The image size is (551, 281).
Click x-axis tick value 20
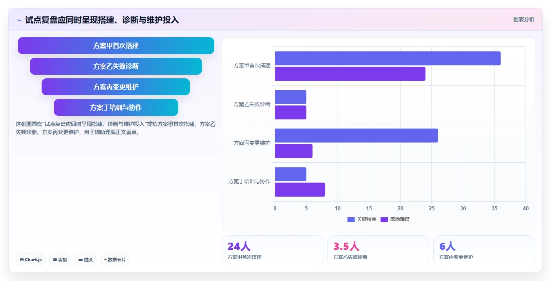click(400, 208)
